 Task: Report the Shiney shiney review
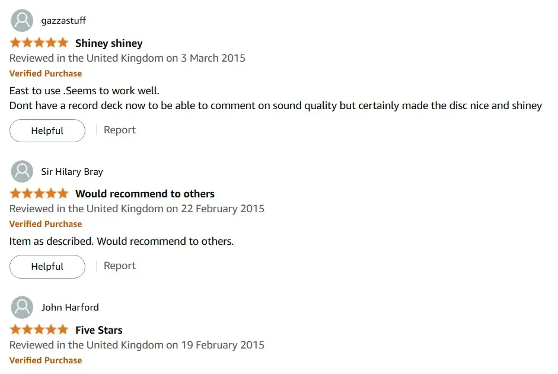click(x=120, y=130)
